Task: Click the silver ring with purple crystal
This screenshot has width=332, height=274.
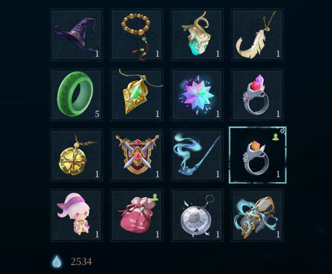Action: coord(257,95)
